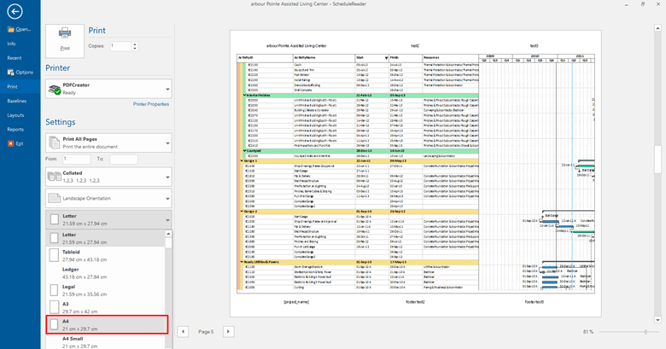Select Print in the sidebar

click(20, 87)
